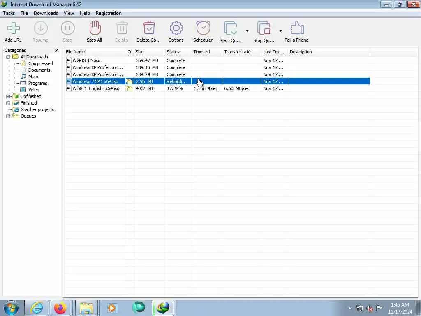The width and height of the screenshot is (421, 316).
Task: Open Windows Explorer from the taskbar
Action: pyautogui.click(x=86, y=308)
